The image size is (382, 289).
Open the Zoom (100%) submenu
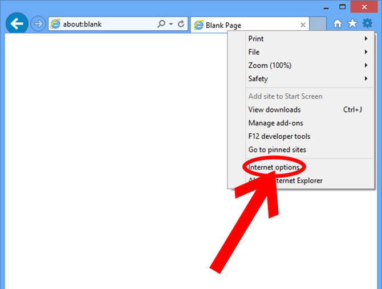pos(300,65)
